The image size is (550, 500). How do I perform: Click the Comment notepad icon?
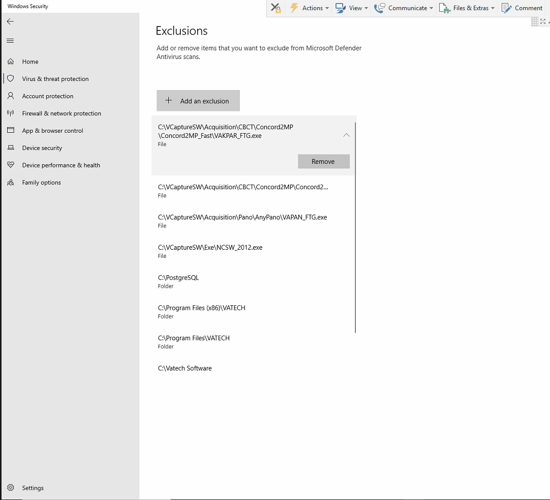[506, 8]
